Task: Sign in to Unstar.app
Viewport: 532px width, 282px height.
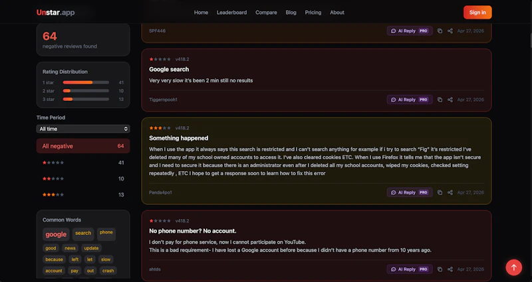Action: click(477, 12)
